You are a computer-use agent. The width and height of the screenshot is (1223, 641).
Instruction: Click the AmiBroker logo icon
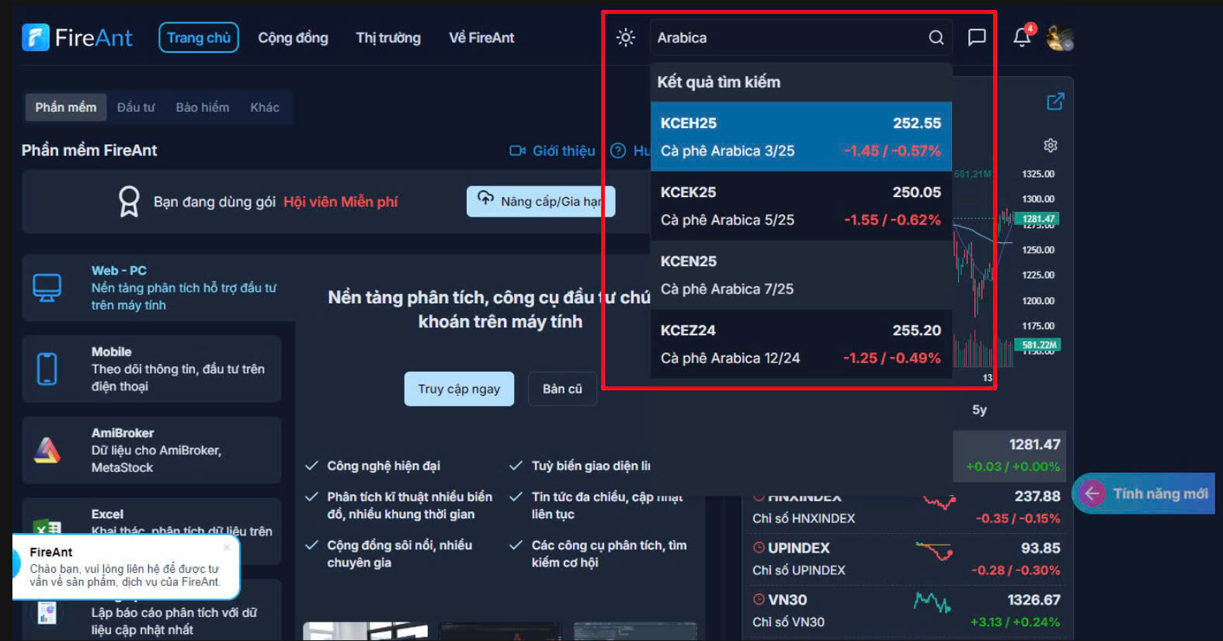click(47, 450)
